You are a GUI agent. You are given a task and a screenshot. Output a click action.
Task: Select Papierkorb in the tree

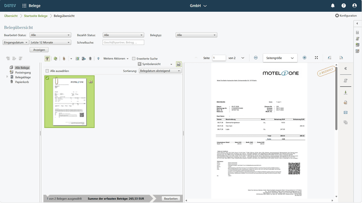22,82
